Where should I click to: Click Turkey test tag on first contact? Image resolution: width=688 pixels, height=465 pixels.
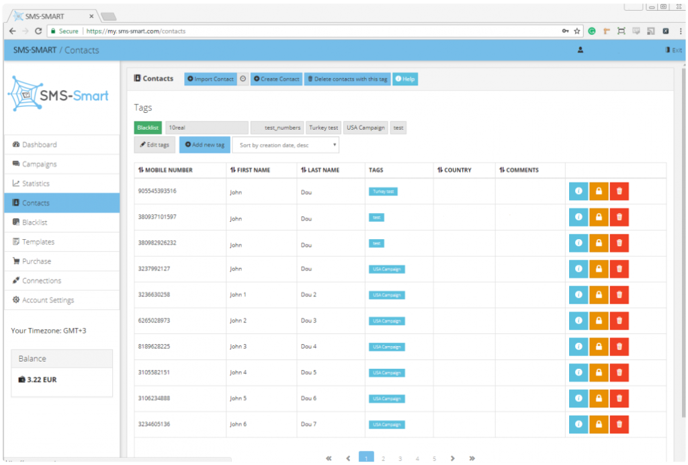pyautogui.click(x=383, y=192)
